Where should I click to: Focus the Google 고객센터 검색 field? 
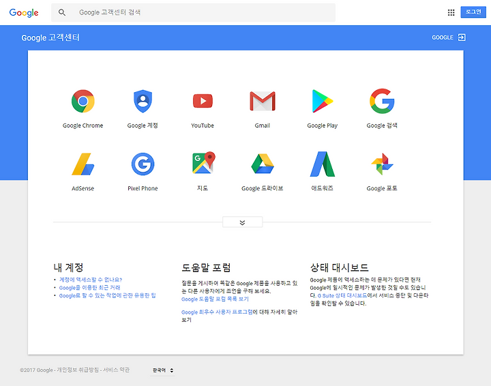click(193, 12)
